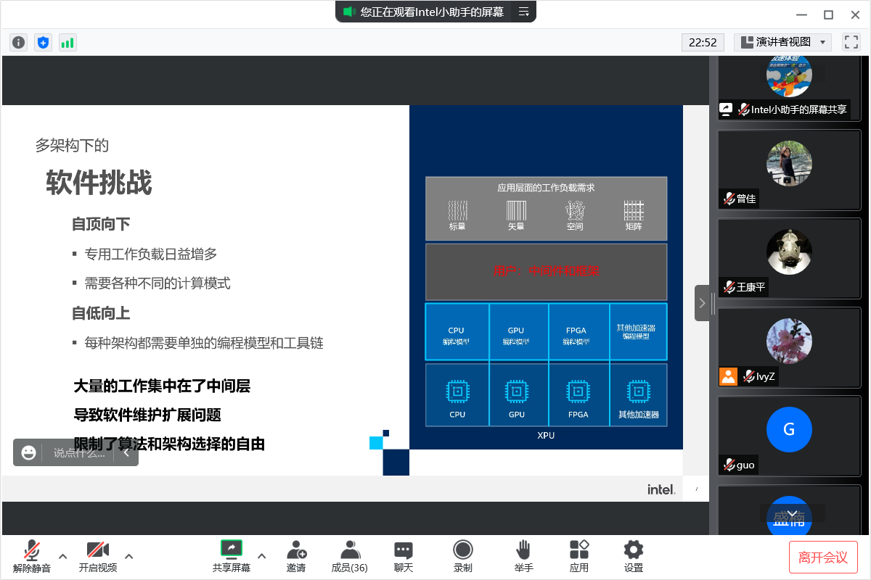The height and width of the screenshot is (580, 871).
Task: Open the 聊天 chat panel
Action: (x=404, y=556)
